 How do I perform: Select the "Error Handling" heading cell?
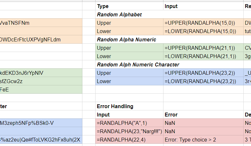[129, 106]
